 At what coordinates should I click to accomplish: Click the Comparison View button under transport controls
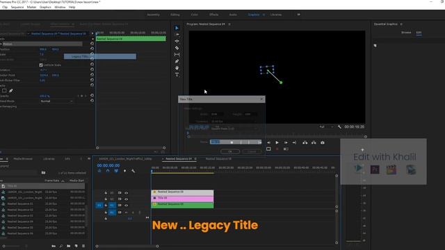tap(286, 149)
